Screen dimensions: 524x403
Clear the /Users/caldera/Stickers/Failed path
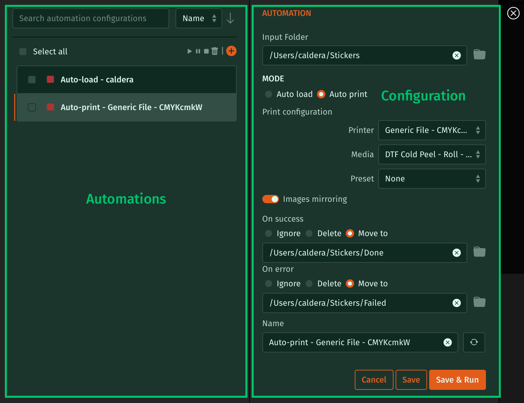point(457,303)
